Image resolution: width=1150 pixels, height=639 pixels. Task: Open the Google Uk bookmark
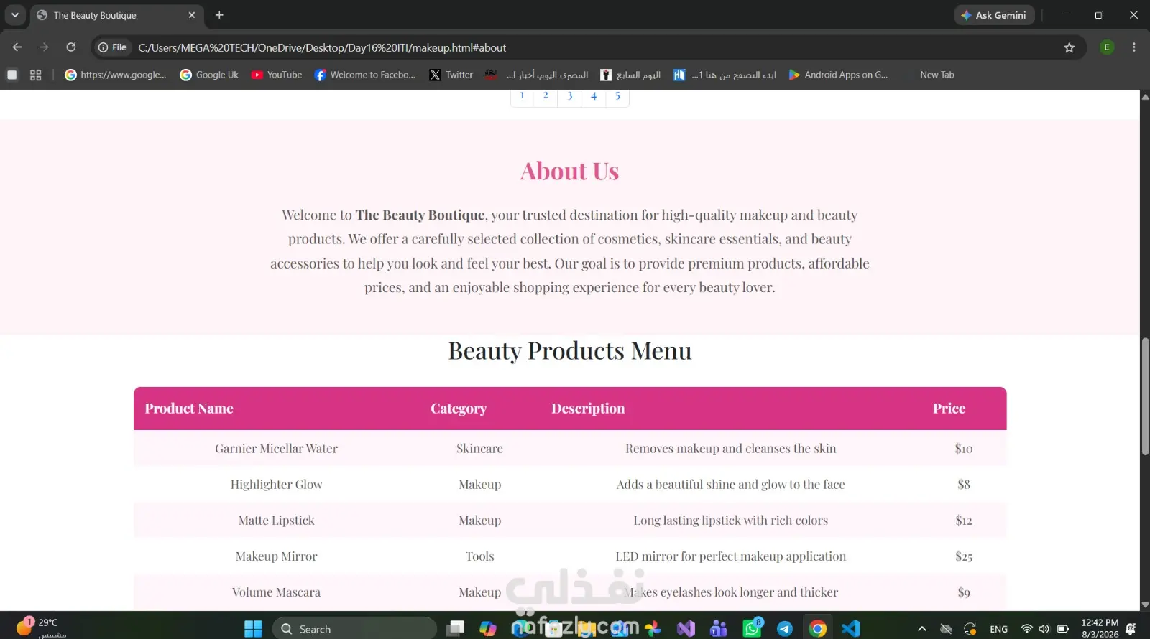coord(209,75)
